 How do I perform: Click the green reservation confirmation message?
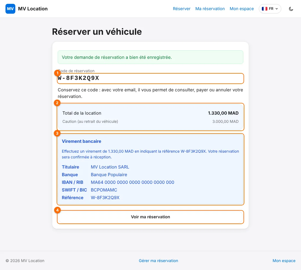point(150,57)
